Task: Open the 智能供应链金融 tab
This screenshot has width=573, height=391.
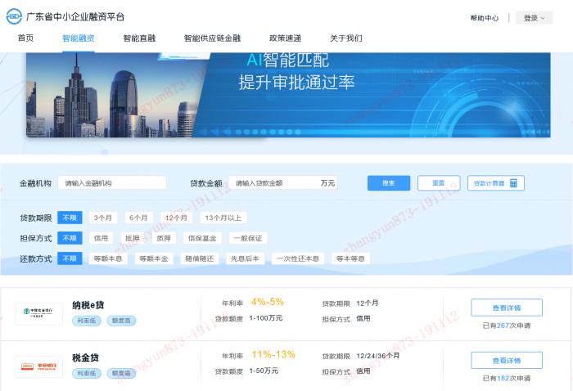Action: coord(212,38)
